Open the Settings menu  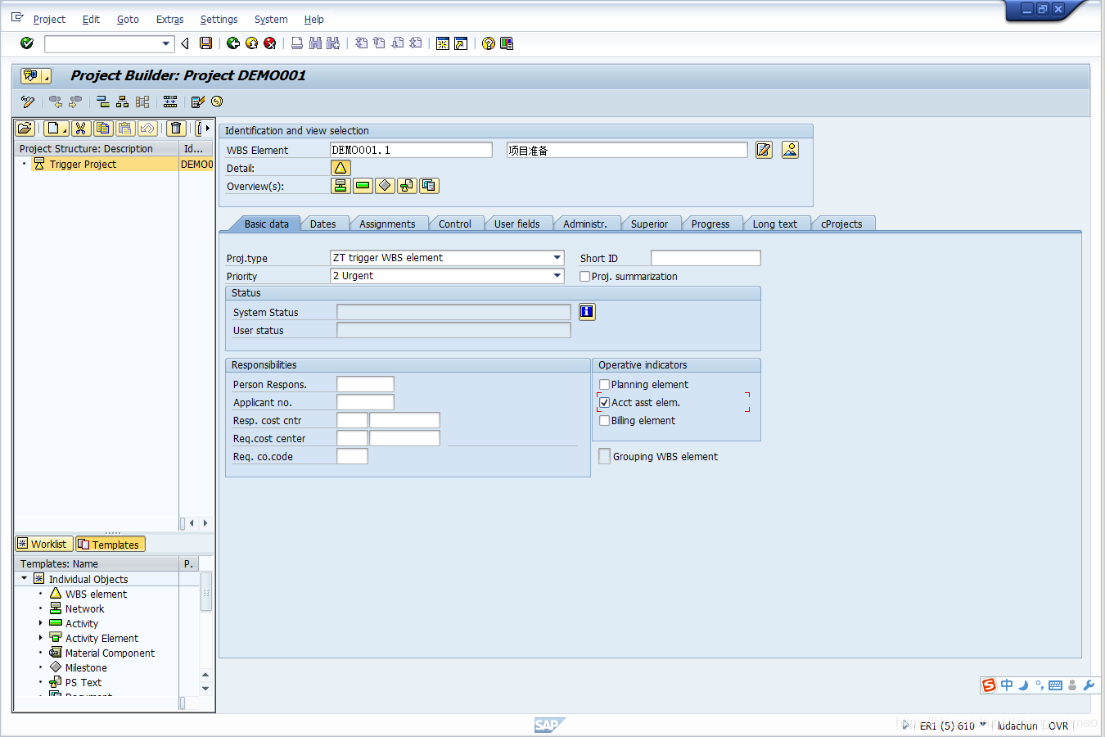(x=219, y=20)
